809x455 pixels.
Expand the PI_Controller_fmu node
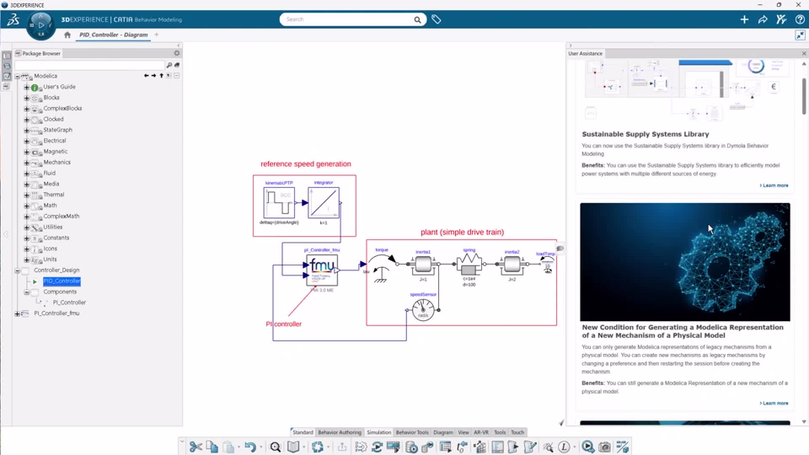[x=17, y=313]
